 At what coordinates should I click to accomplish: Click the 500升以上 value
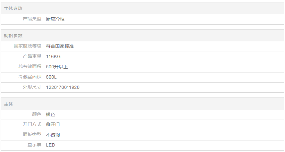57,67
